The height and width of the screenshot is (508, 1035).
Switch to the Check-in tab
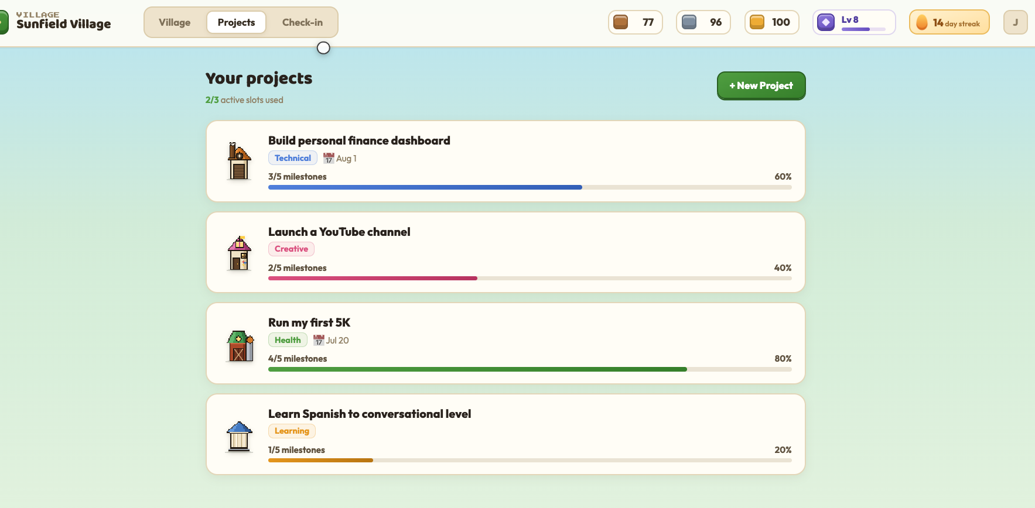302,22
